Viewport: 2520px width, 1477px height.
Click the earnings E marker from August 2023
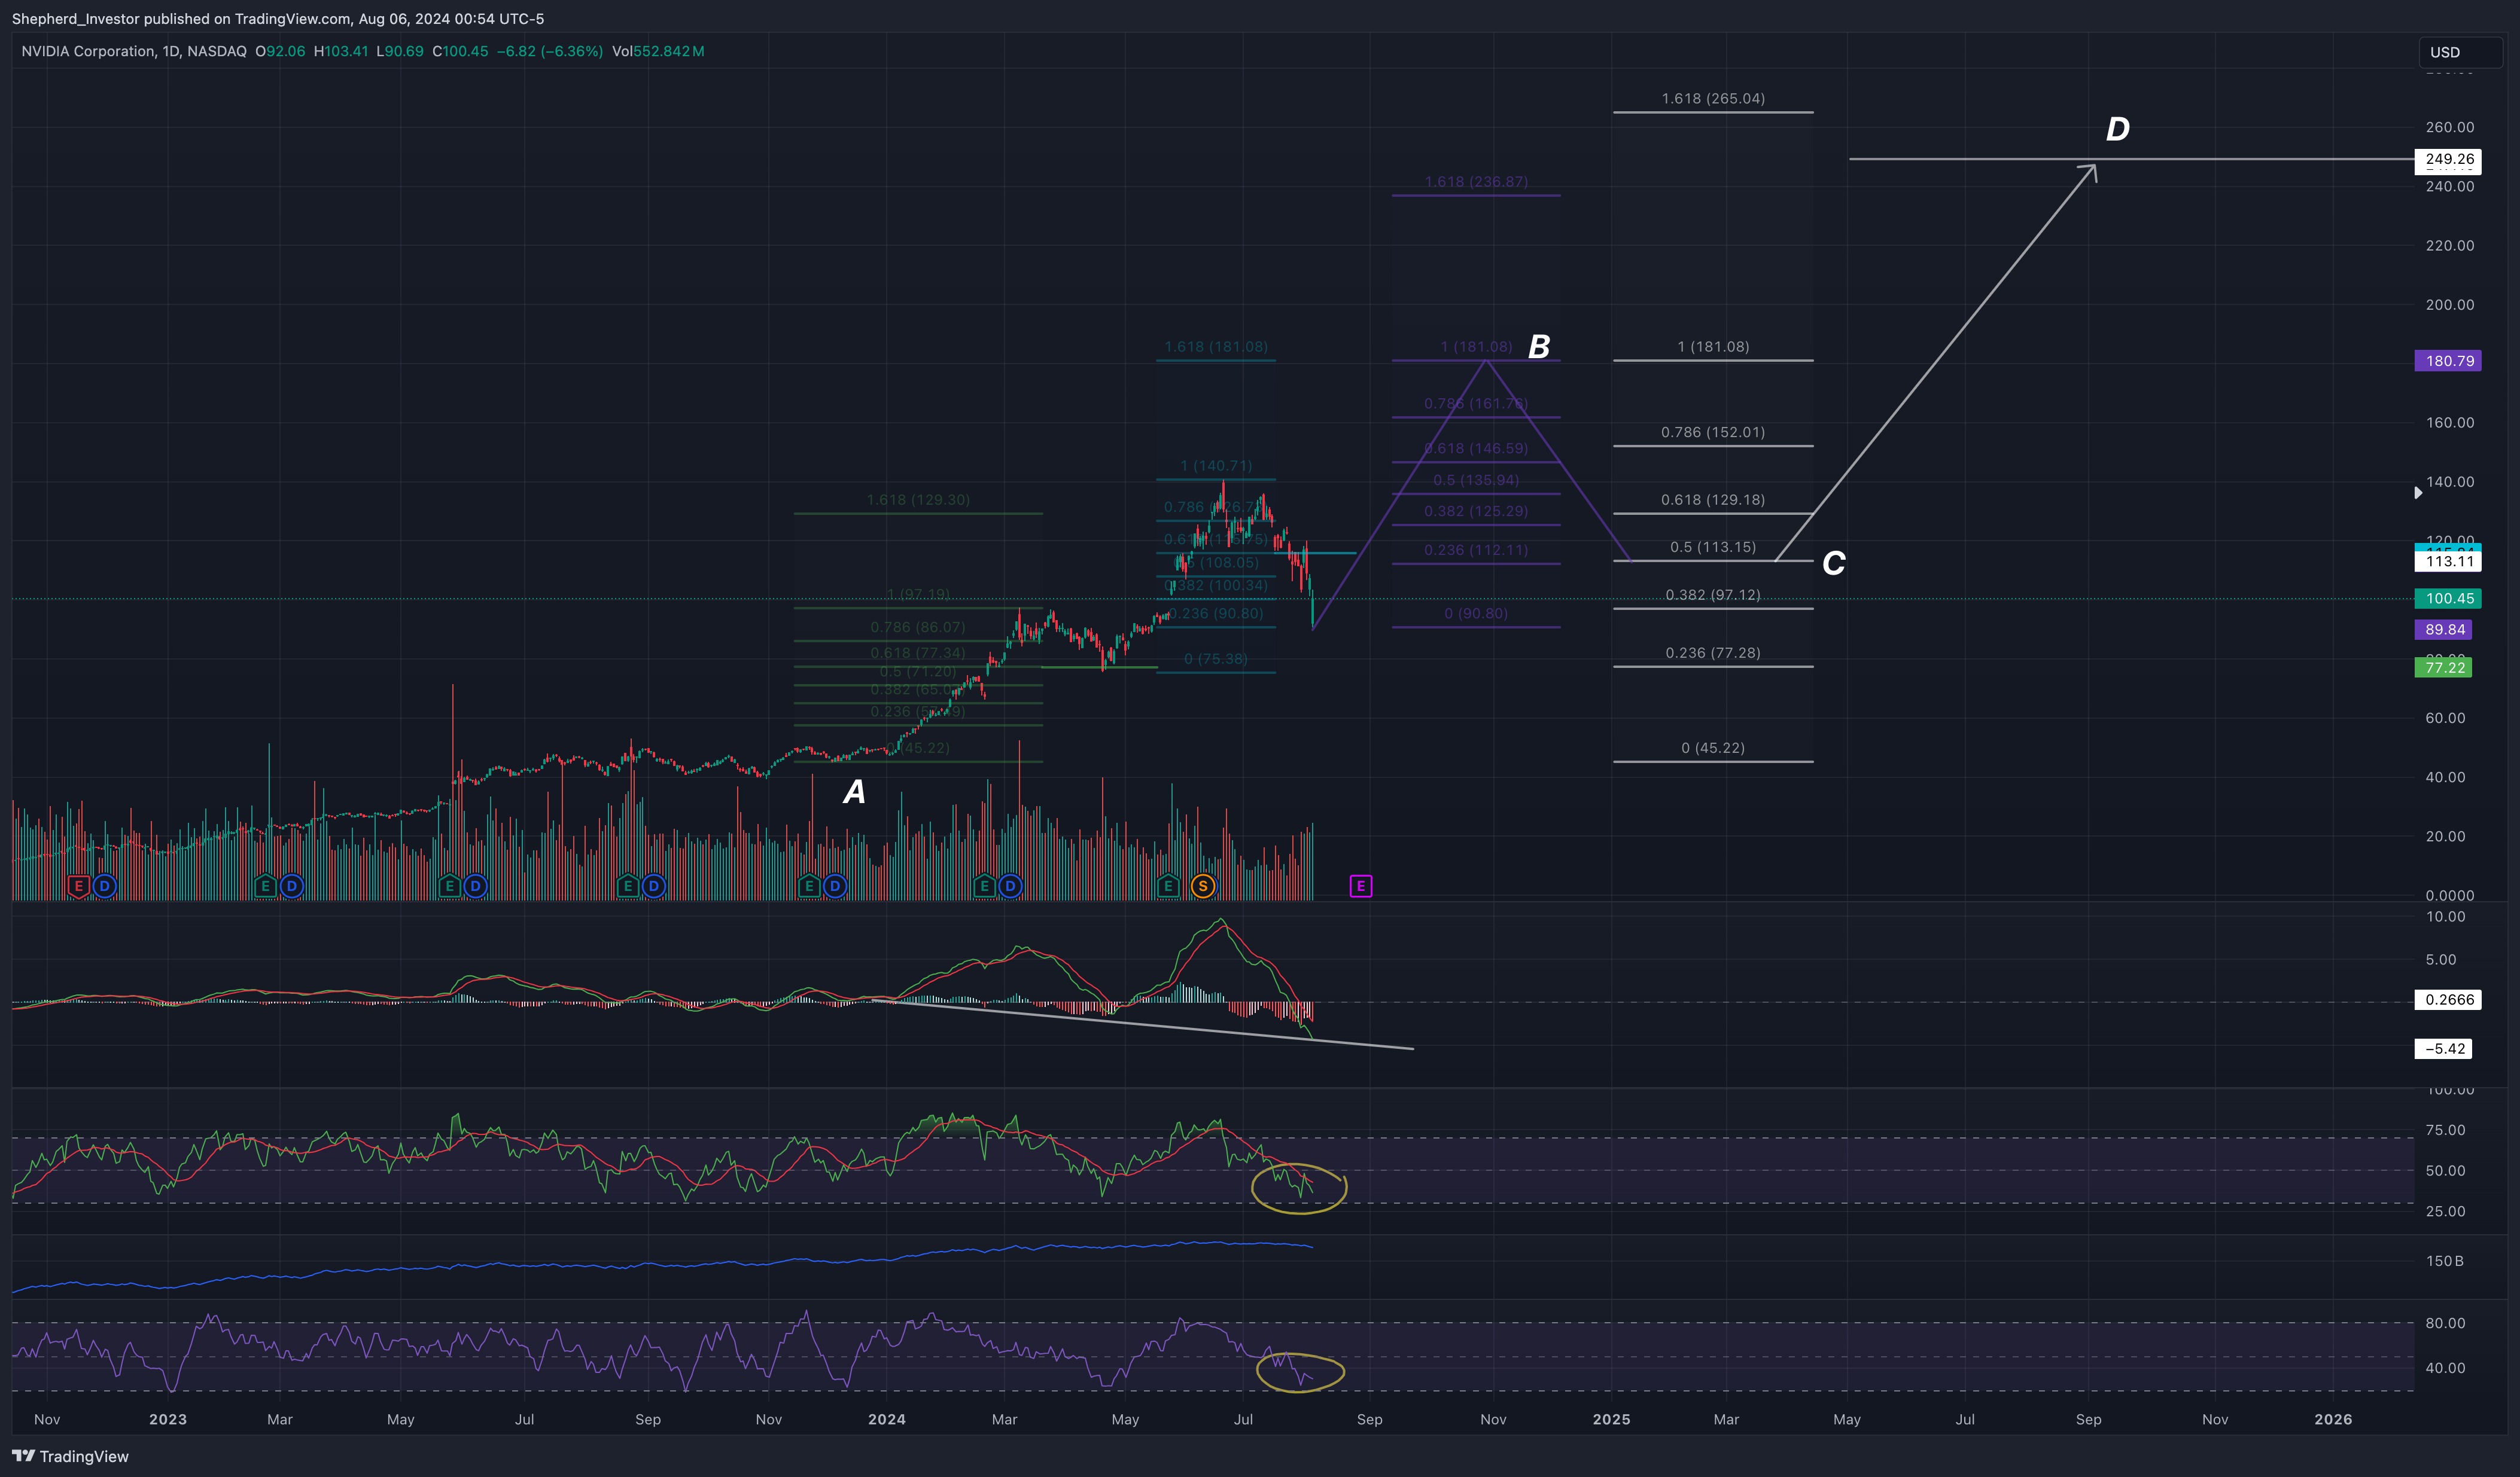[x=627, y=886]
